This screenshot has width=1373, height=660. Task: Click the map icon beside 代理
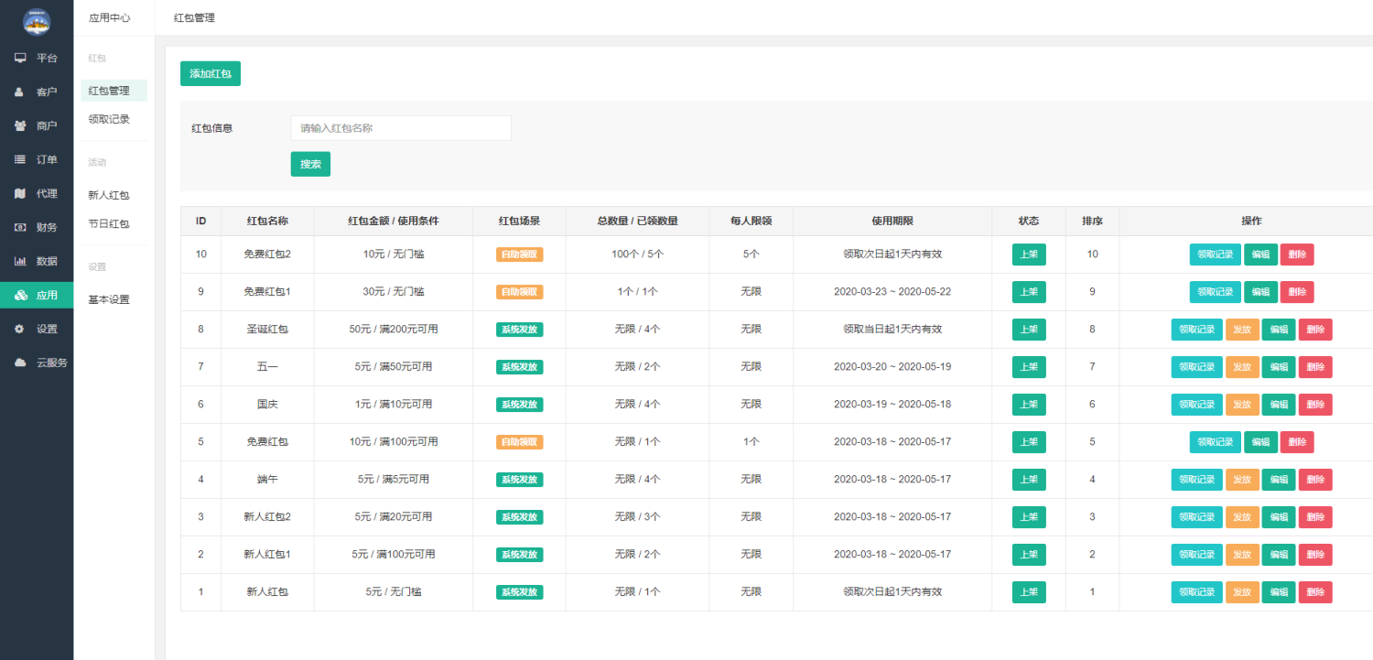click(20, 193)
